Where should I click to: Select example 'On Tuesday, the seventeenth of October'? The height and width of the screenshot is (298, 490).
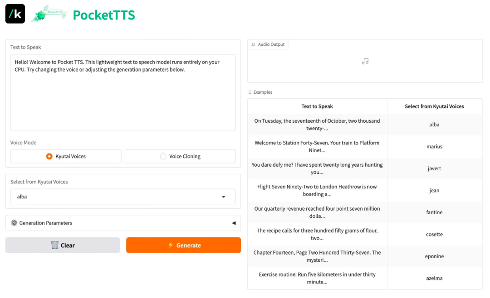click(x=317, y=125)
